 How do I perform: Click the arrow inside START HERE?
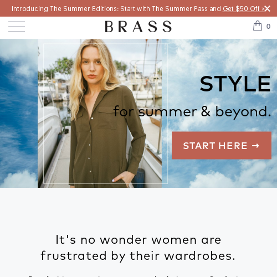[x=255, y=146]
